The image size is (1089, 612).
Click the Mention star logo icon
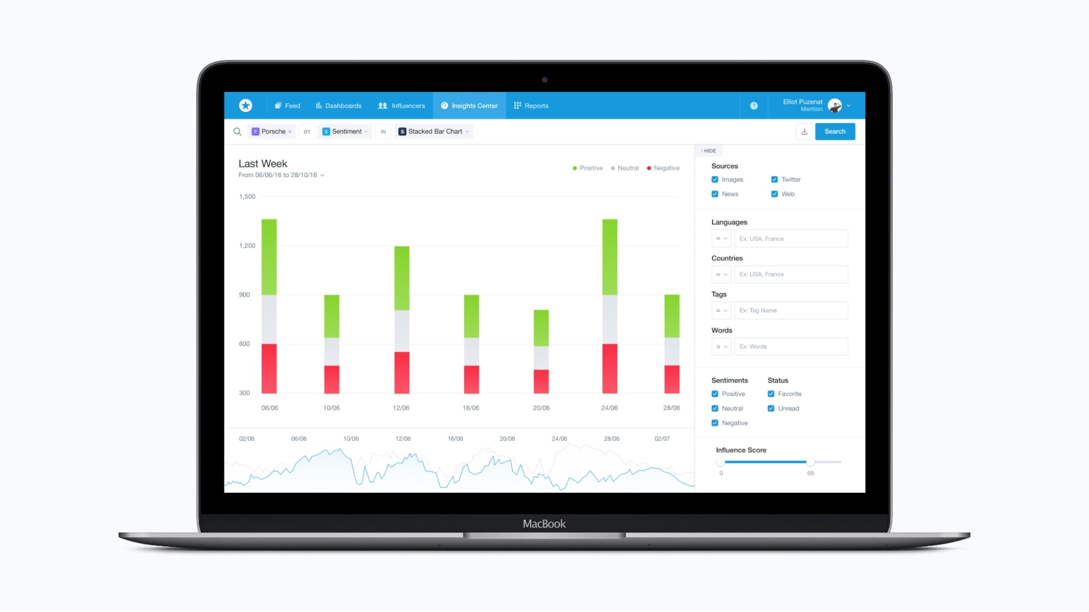coord(245,106)
